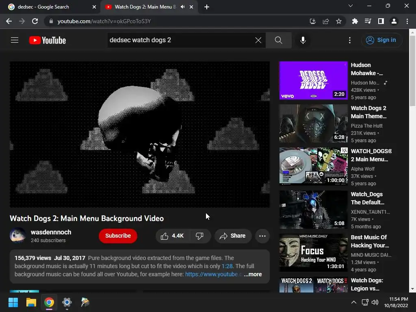Open the YouTube hamburger guide menu
This screenshot has width=416, height=312.
[x=15, y=40]
